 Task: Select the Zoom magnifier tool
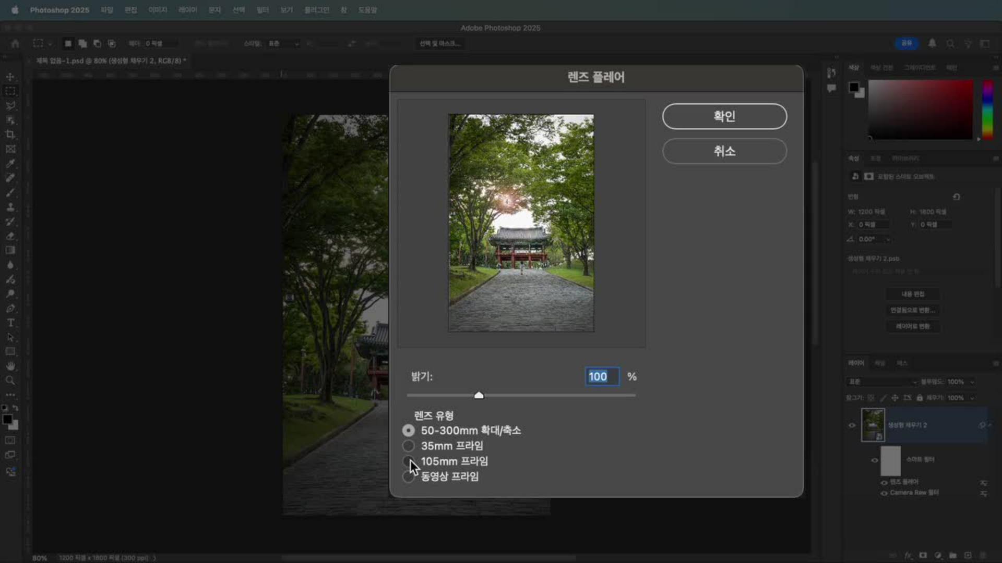click(x=10, y=381)
